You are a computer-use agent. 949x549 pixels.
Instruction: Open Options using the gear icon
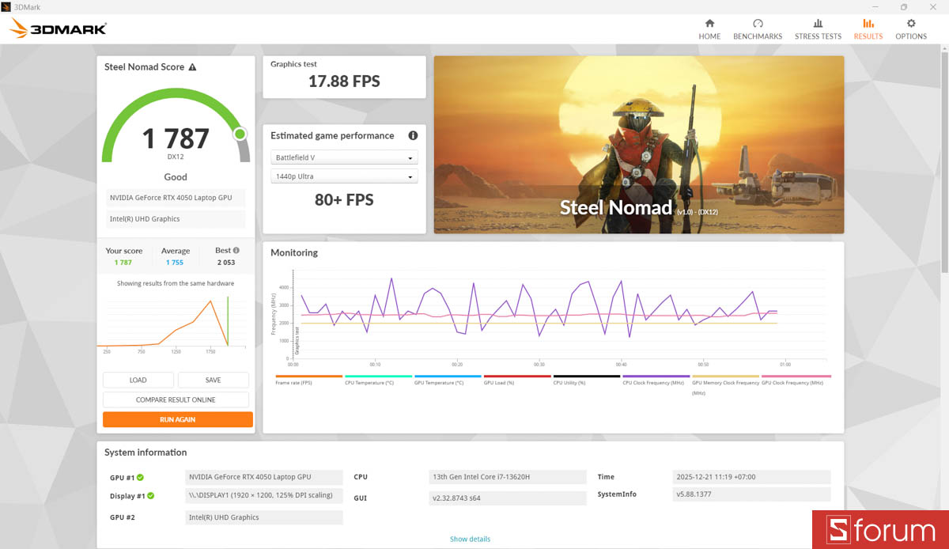(910, 25)
